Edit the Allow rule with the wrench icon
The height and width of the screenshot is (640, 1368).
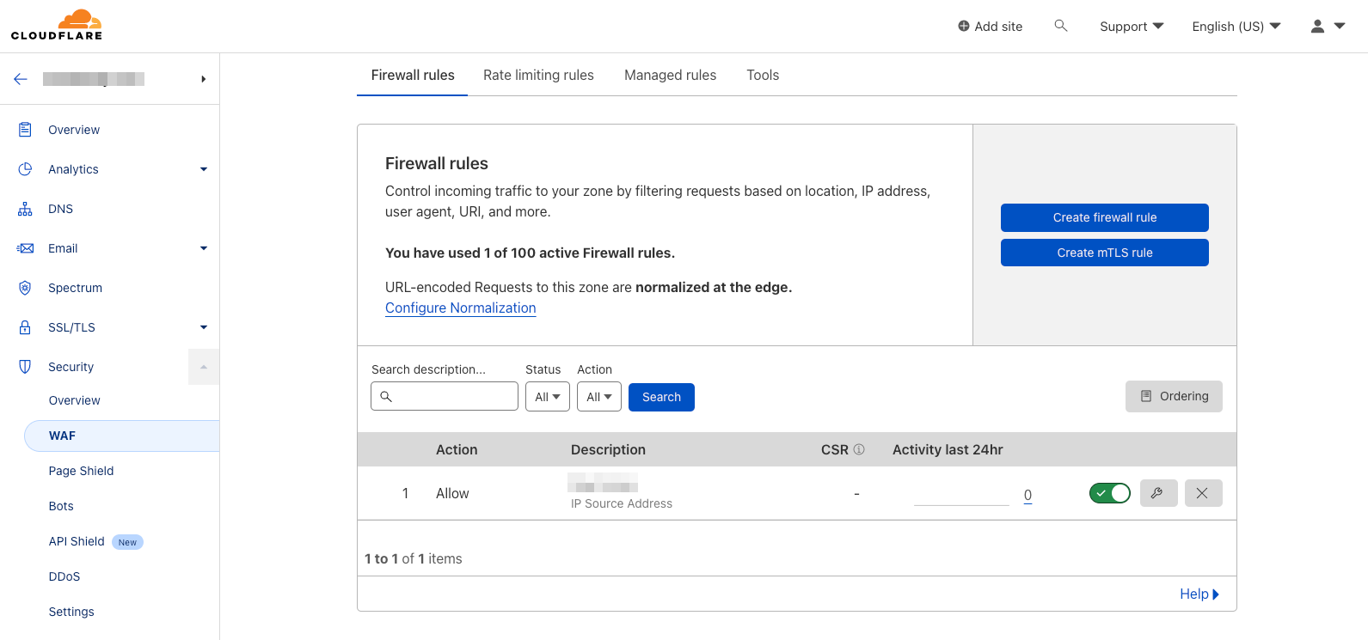click(x=1158, y=493)
